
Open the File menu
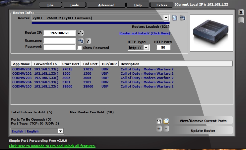[50, 5]
